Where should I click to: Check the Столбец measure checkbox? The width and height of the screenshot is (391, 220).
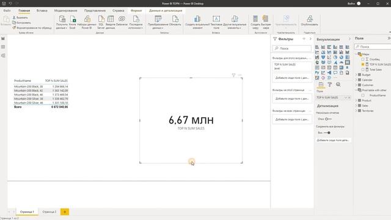pos(363,59)
